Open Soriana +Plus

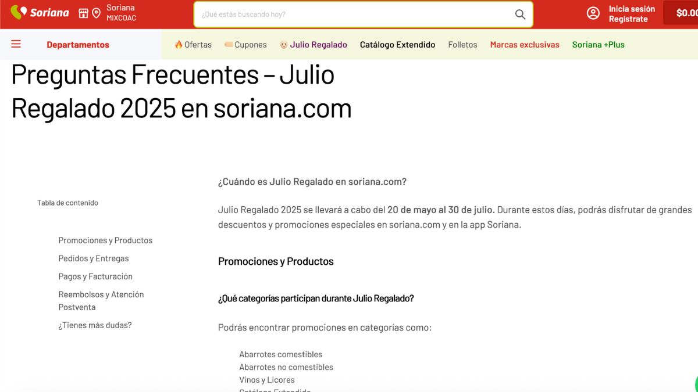(599, 45)
